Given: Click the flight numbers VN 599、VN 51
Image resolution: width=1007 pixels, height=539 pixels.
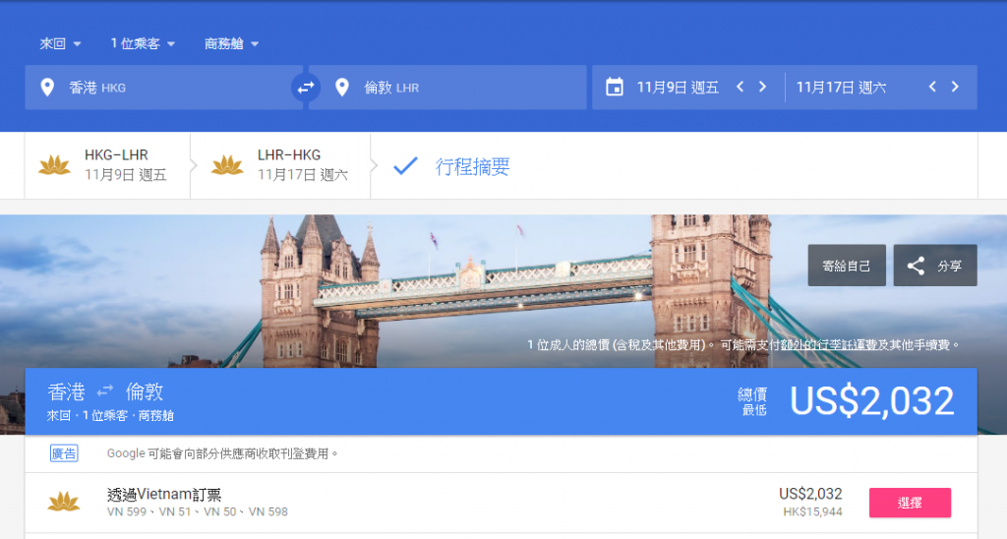Looking at the screenshot, I should click(x=149, y=512).
